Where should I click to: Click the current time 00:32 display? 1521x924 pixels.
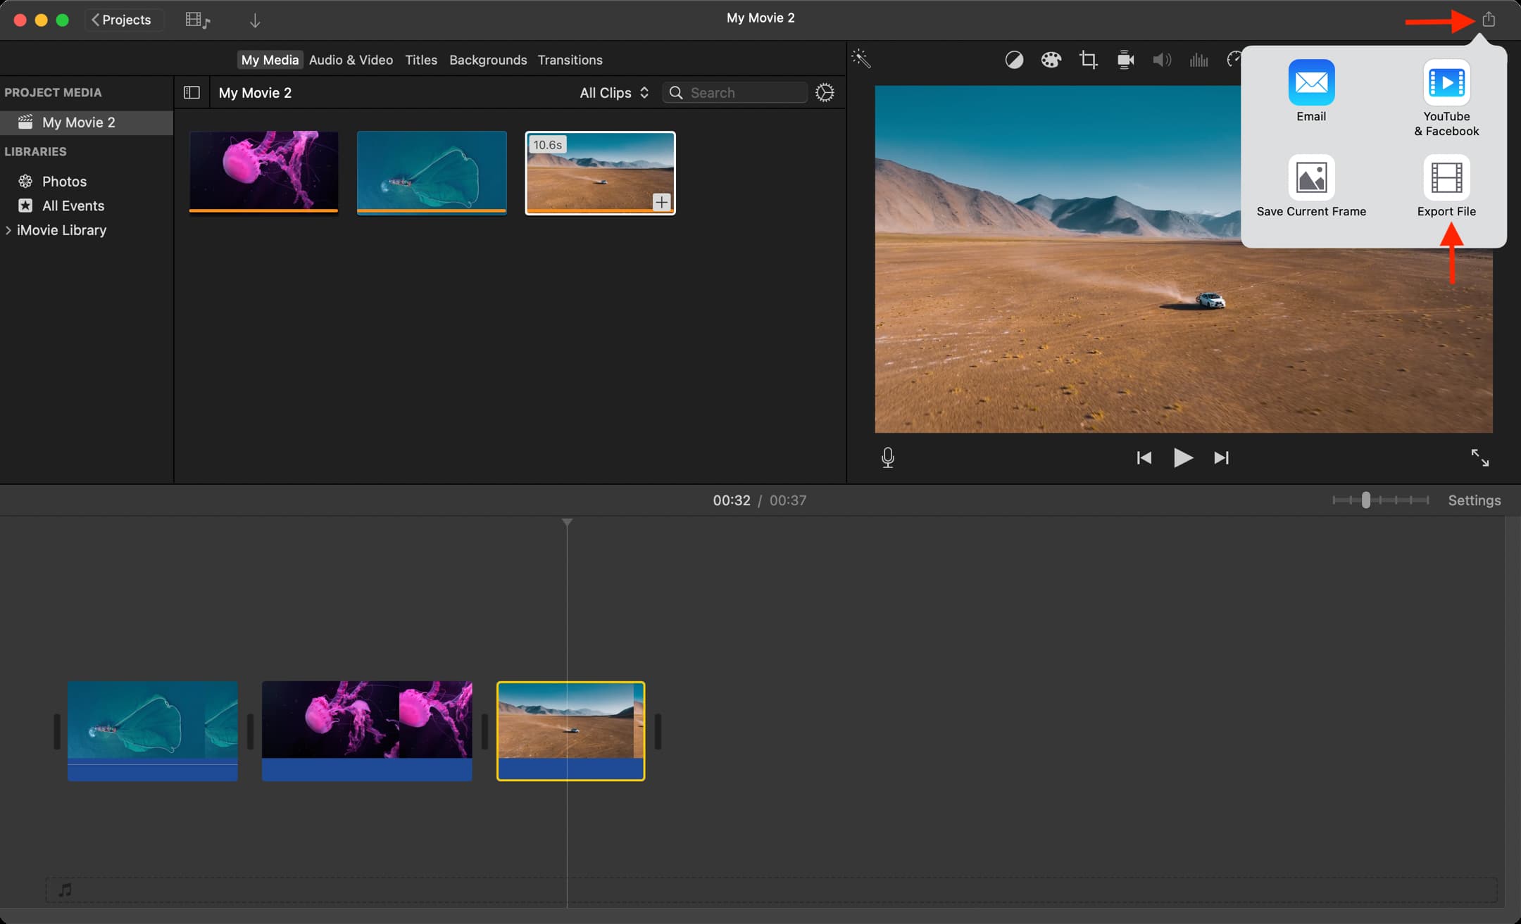(x=732, y=500)
